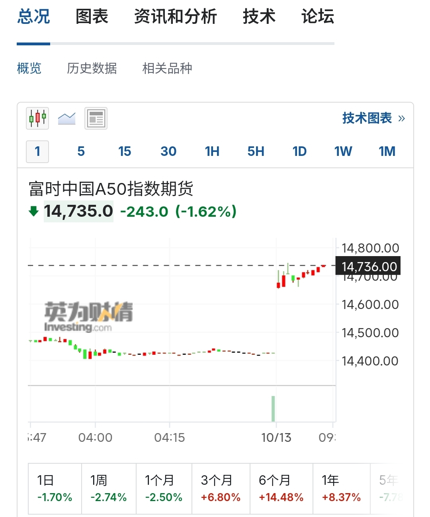Select the 1 minute interval
The image size is (430, 517).
pos(37,152)
